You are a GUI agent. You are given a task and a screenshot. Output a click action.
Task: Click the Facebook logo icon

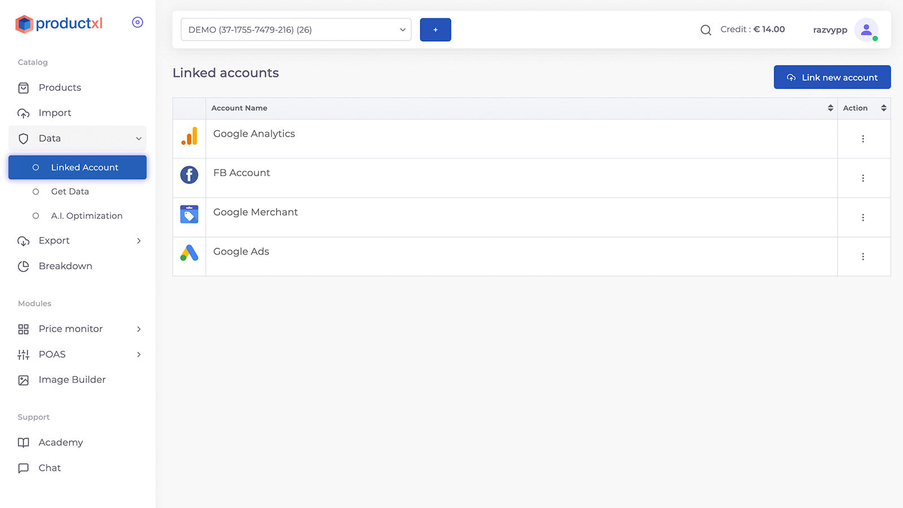coord(189,175)
